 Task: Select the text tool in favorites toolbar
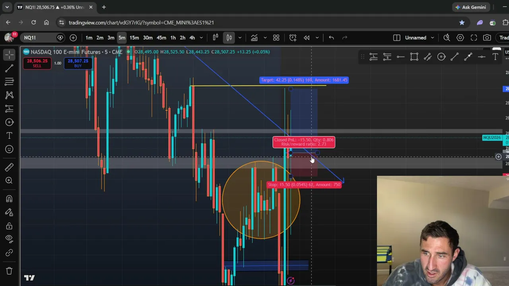click(x=495, y=57)
